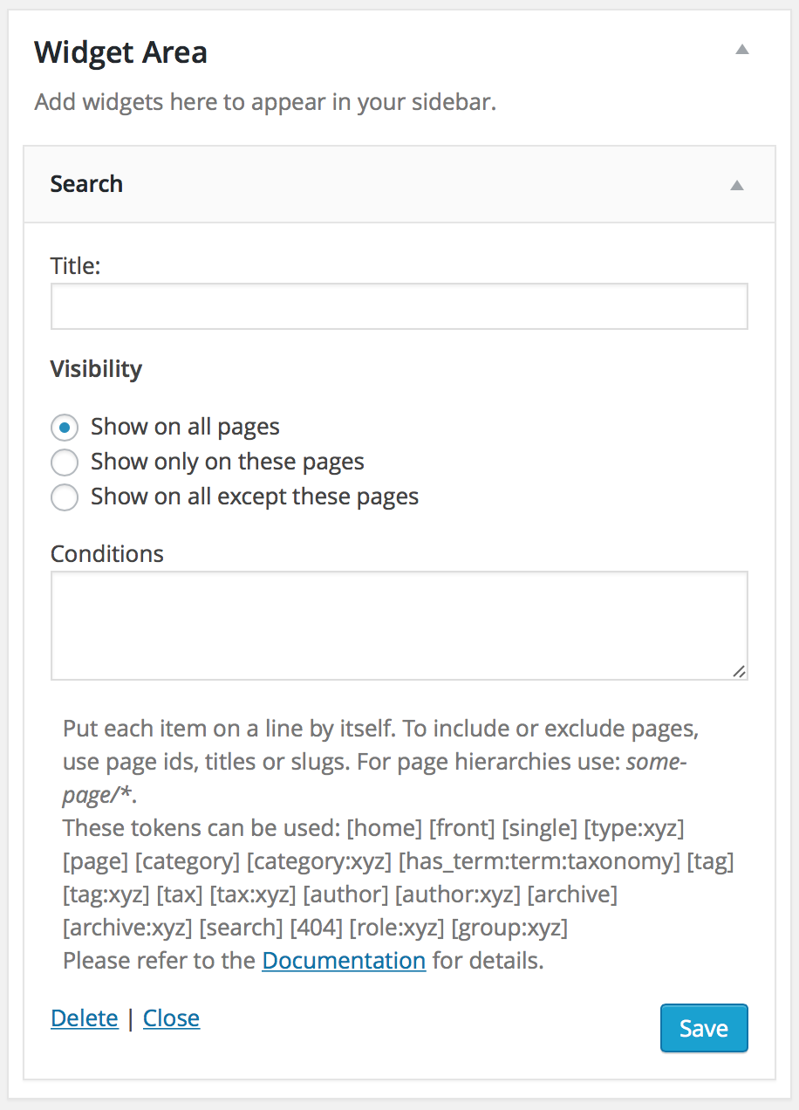Click the Conditions textarea resize grip icon

739,671
